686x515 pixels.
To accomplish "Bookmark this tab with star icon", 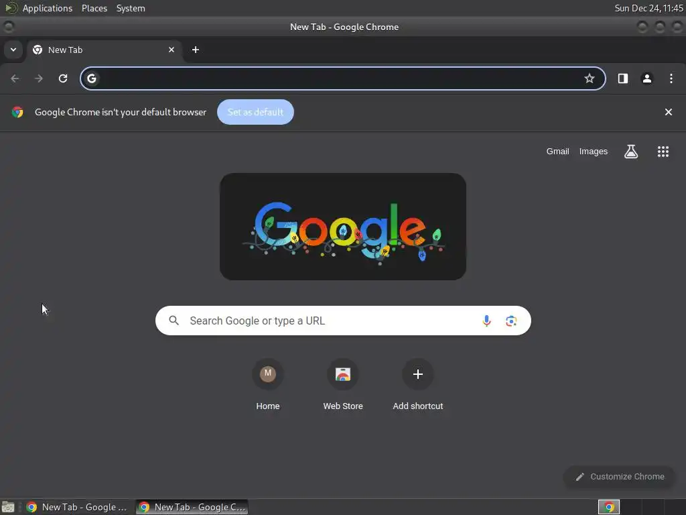I will click(x=590, y=78).
